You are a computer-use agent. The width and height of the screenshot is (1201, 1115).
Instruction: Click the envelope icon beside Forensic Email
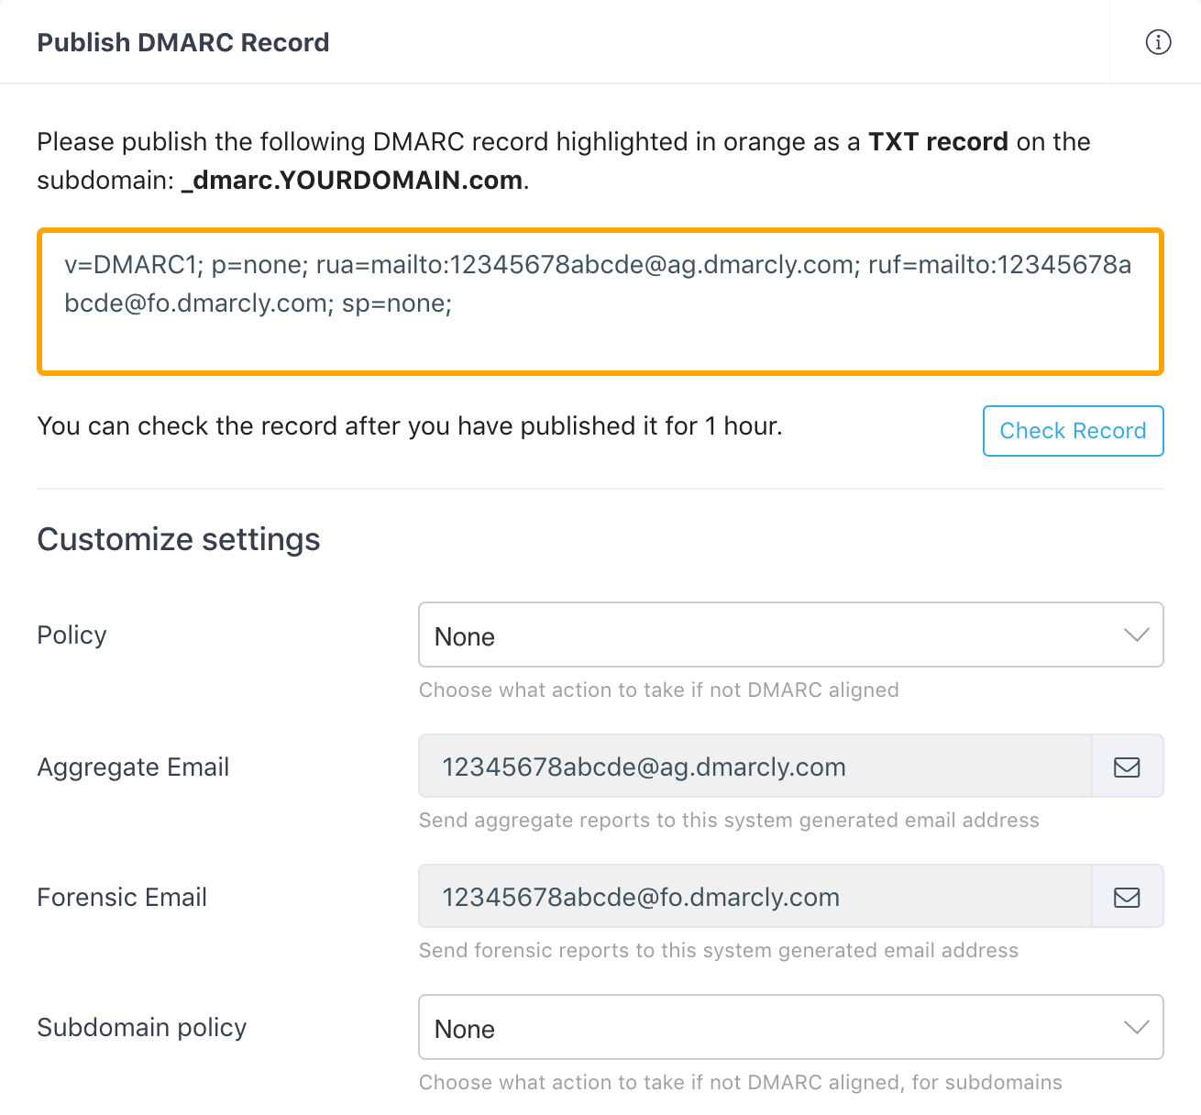(x=1127, y=897)
